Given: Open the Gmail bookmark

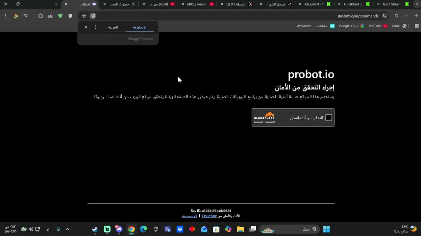Looking at the screenshot, I should point(399,26).
